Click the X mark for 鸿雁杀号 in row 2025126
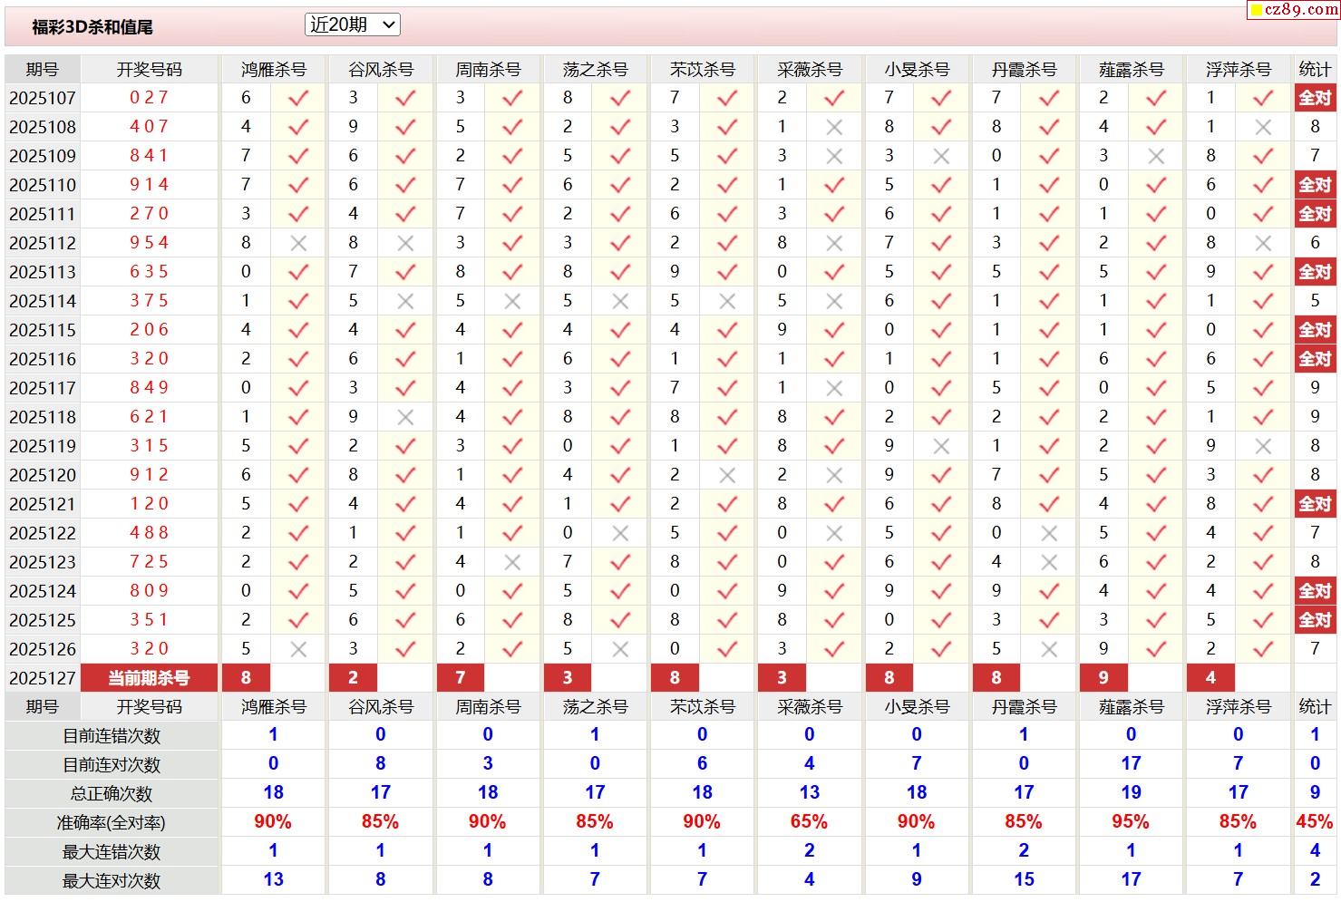 297,649
